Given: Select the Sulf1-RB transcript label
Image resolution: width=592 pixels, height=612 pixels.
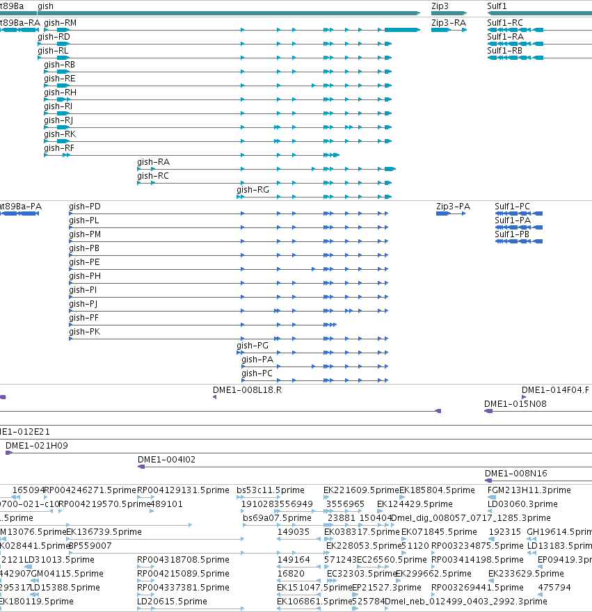Looking at the screenshot, I should coord(504,51).
